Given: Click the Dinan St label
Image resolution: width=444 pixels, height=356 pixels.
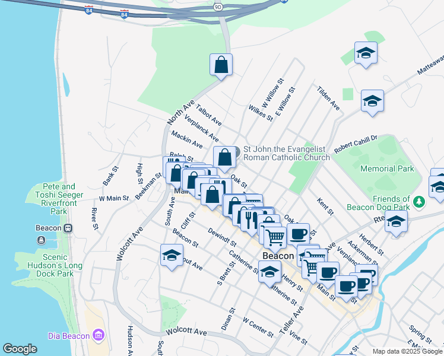Looking at the screenshot, I should pyautogui.click(x=228, y=319).
